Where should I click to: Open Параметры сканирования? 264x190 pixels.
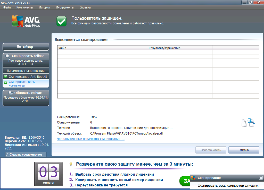pyautogui.click(x=26, y=71)
